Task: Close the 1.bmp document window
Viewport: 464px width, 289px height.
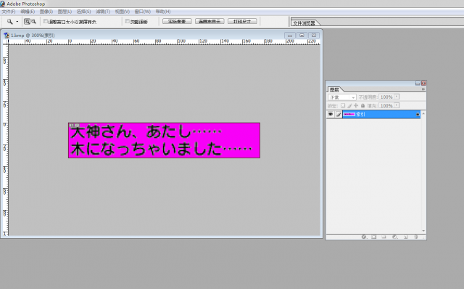Action: point(314,36)
